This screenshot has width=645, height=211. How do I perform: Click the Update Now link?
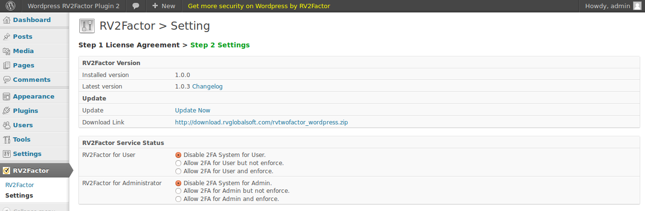[193, 111]
